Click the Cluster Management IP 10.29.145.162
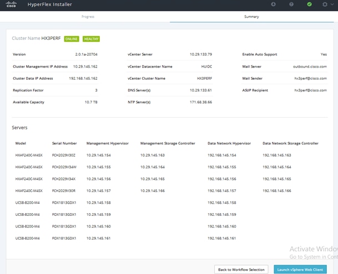 coord(85,66)
